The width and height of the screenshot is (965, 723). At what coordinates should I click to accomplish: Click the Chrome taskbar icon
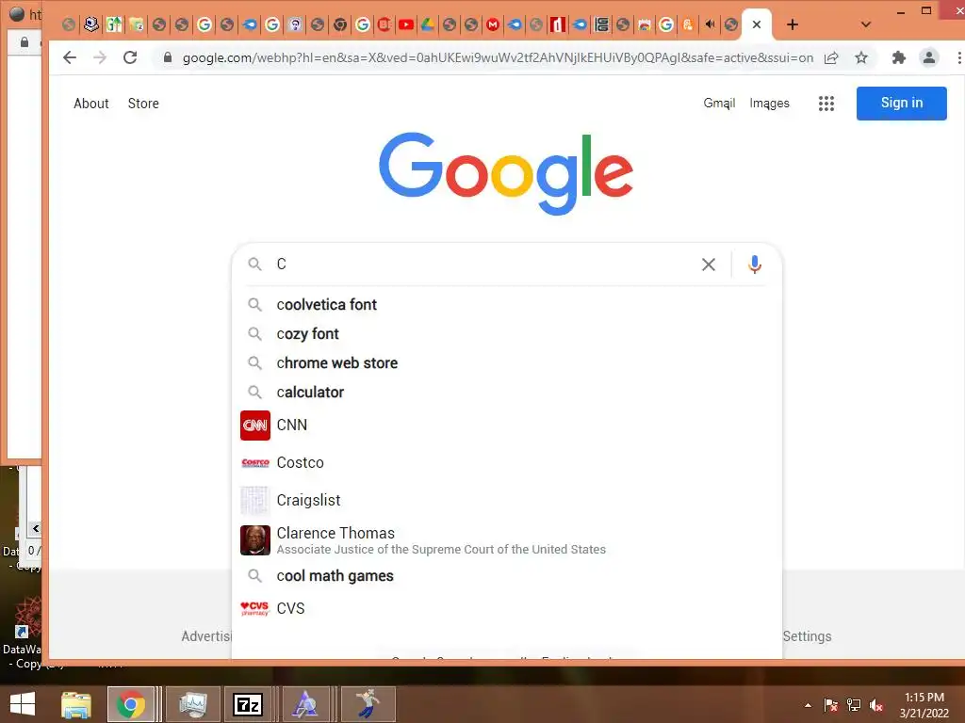(x=130, y=704)
